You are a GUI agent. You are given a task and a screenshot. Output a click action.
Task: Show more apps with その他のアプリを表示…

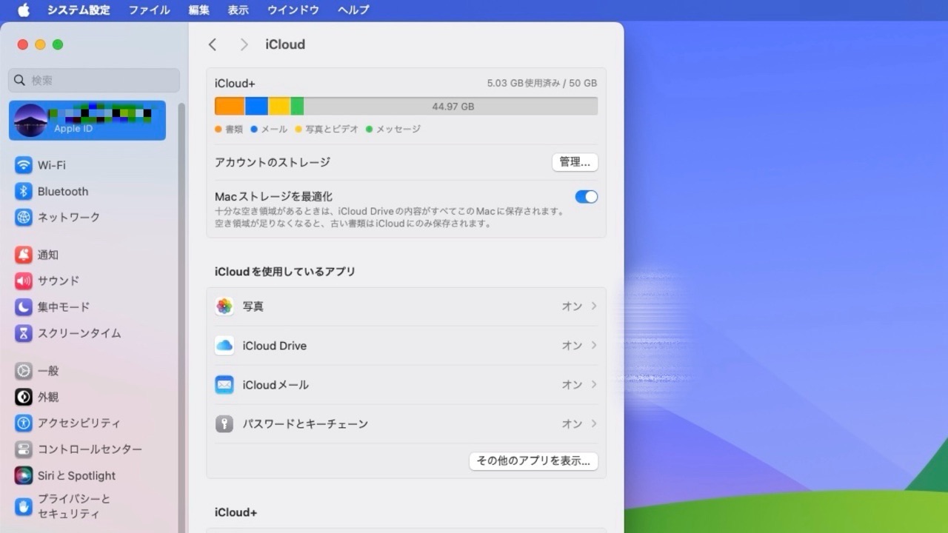click(x=533, y=460)
